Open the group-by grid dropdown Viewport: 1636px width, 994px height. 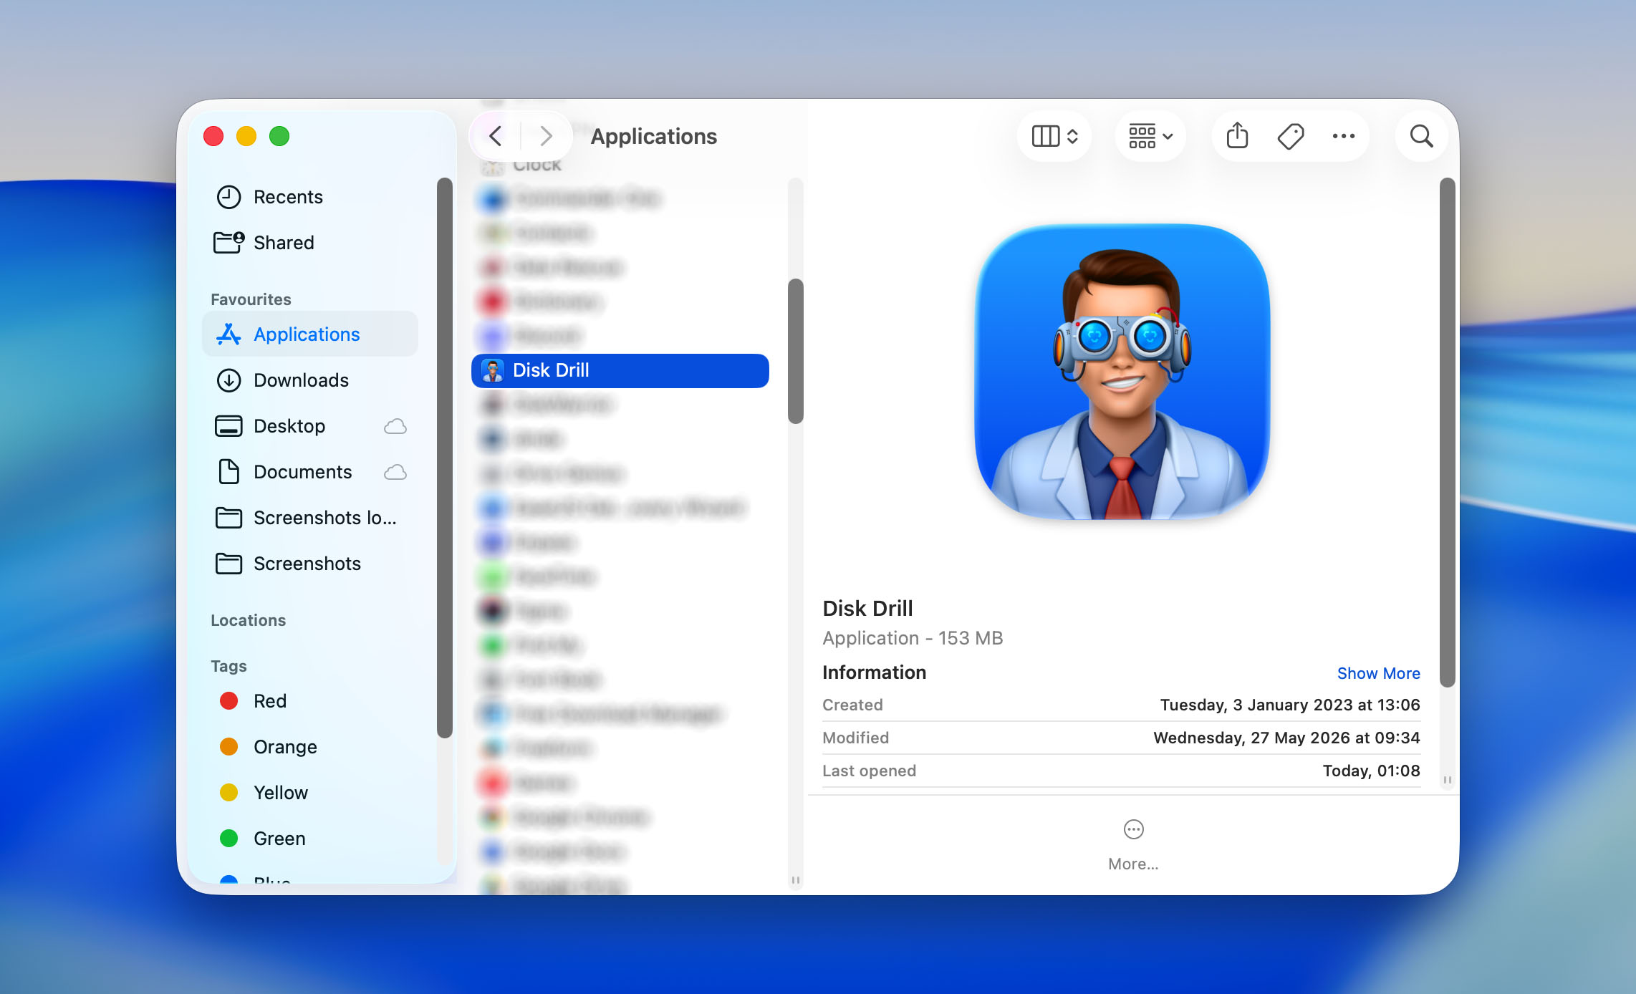pyautogui.click(x=1150, y=136)
